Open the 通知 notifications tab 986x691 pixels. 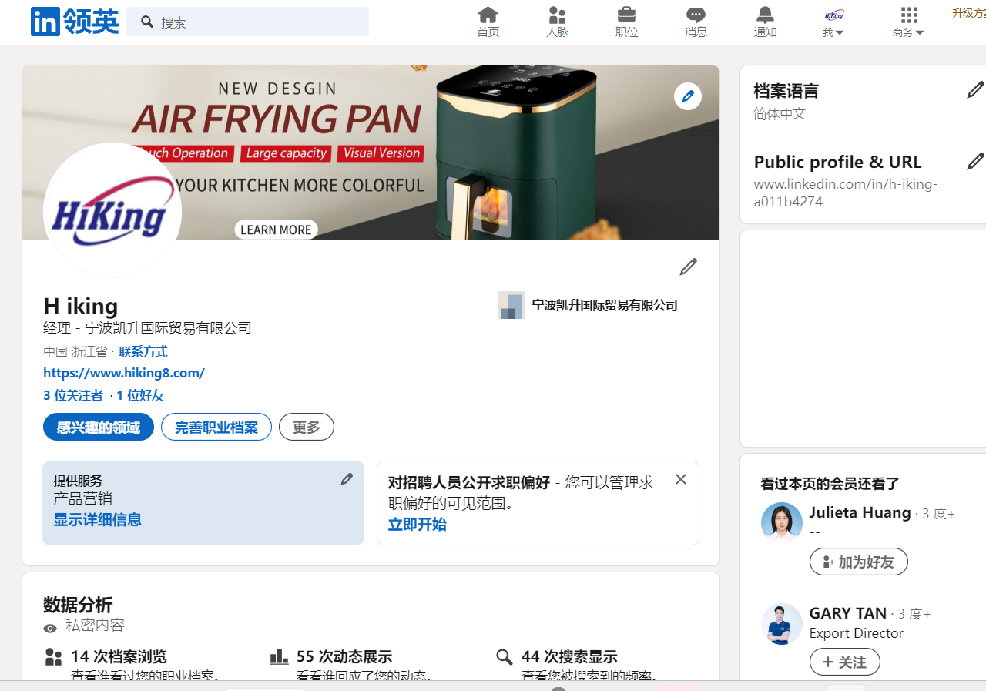765,22
